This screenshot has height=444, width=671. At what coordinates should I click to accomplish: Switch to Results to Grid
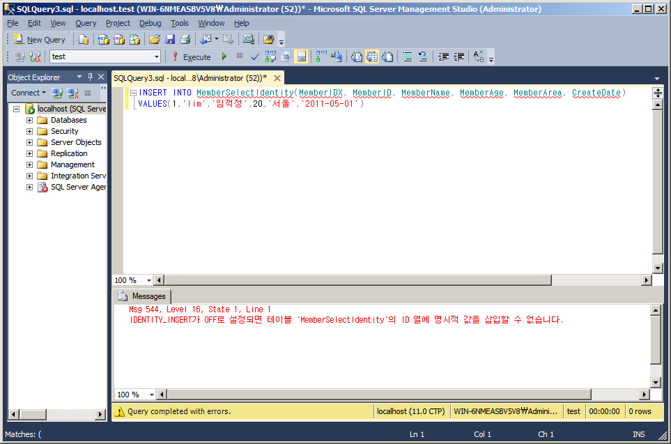[372, 56]
